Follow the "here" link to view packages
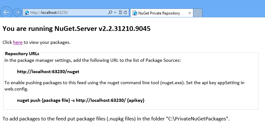This screenshot has width=265, height=128. tap(18, 42)
